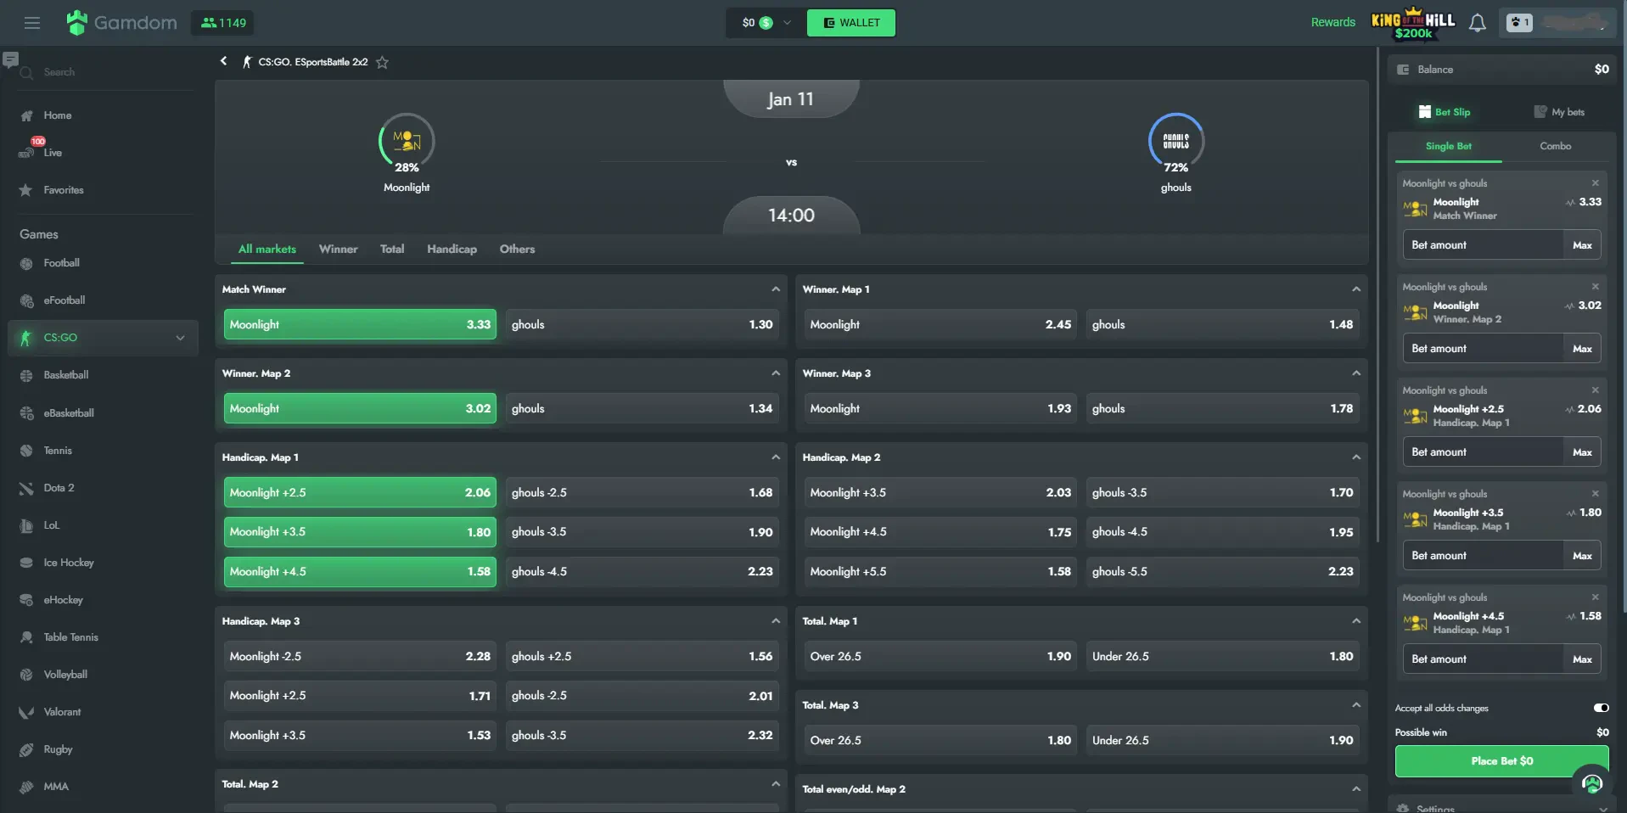Viewport: 1627px width, 813px height.
Task: Select Dota 2 in games list
Action: 59,488
